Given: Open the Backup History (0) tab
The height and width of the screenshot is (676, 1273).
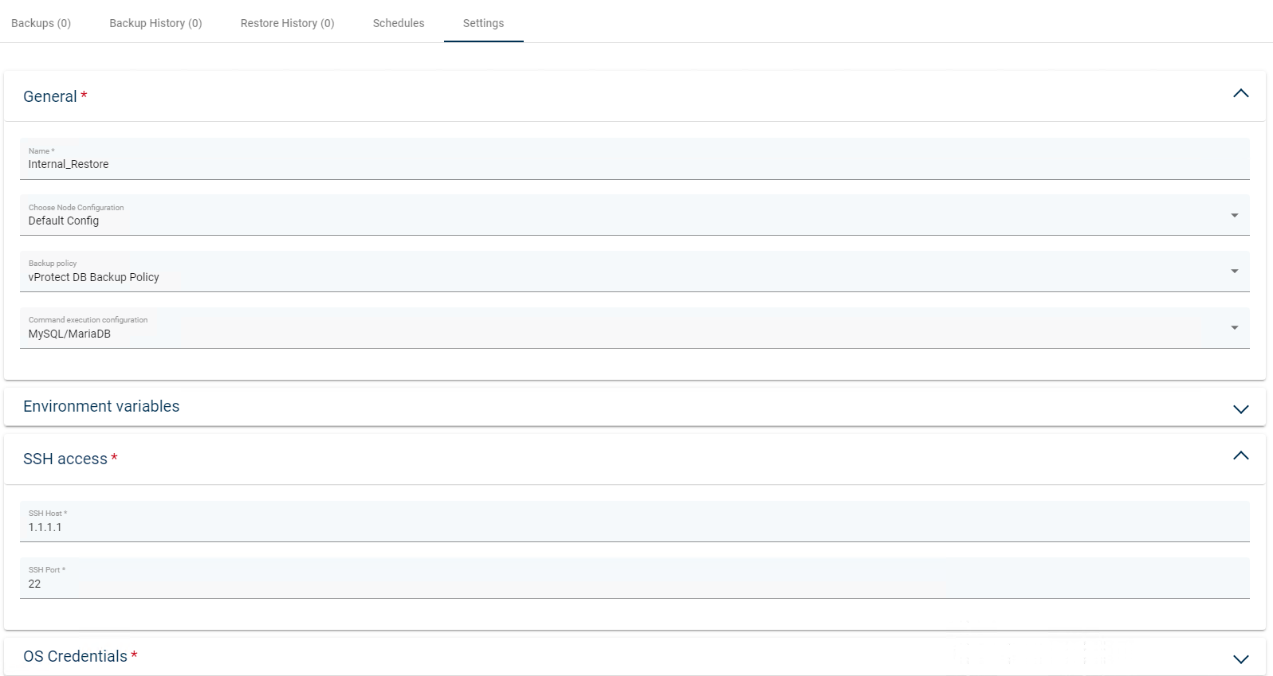Looking at the screenshot, I should [155, 23].
